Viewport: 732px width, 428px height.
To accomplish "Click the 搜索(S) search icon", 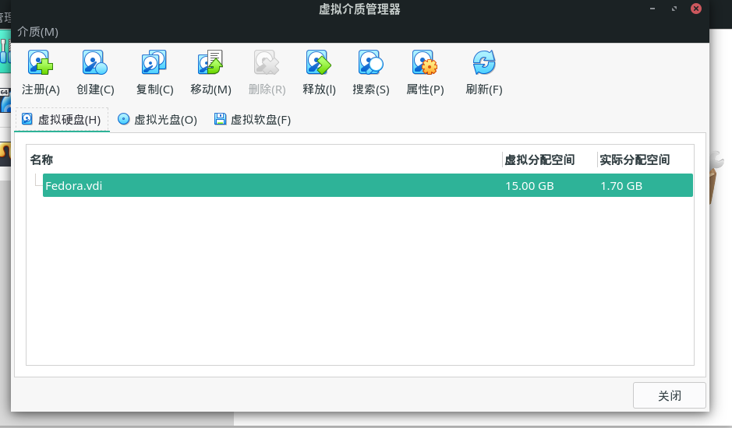I will pos(370,63).
